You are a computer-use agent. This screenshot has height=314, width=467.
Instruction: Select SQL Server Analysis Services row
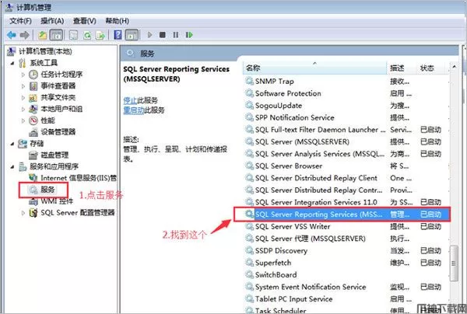346,154
